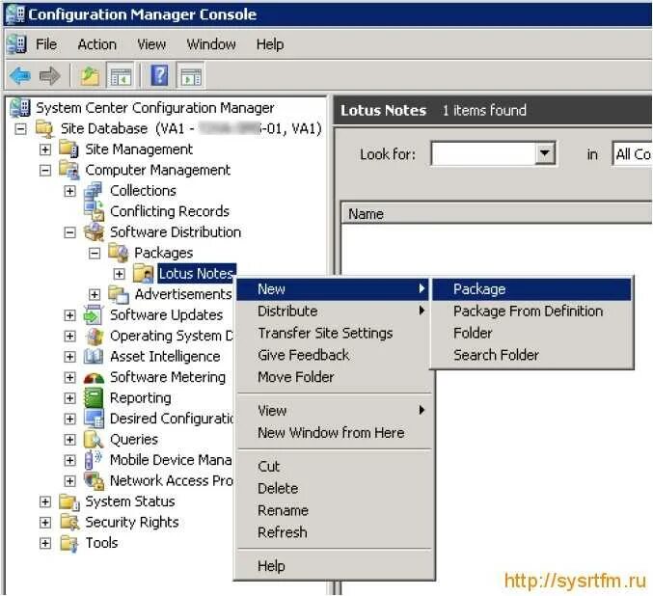Select Transfer Site Settings in context menu
The image size is (653, 596).
(333, 333)
